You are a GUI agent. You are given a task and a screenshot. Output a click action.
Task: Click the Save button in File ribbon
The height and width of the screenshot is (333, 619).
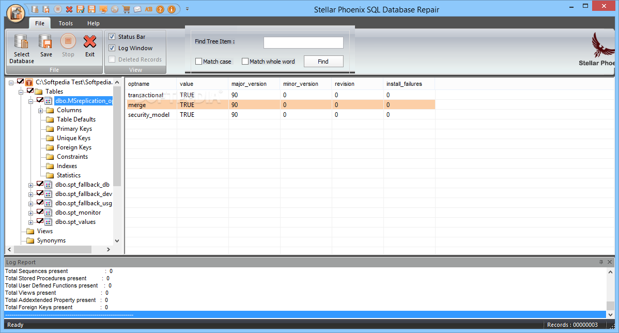(46, 46)
